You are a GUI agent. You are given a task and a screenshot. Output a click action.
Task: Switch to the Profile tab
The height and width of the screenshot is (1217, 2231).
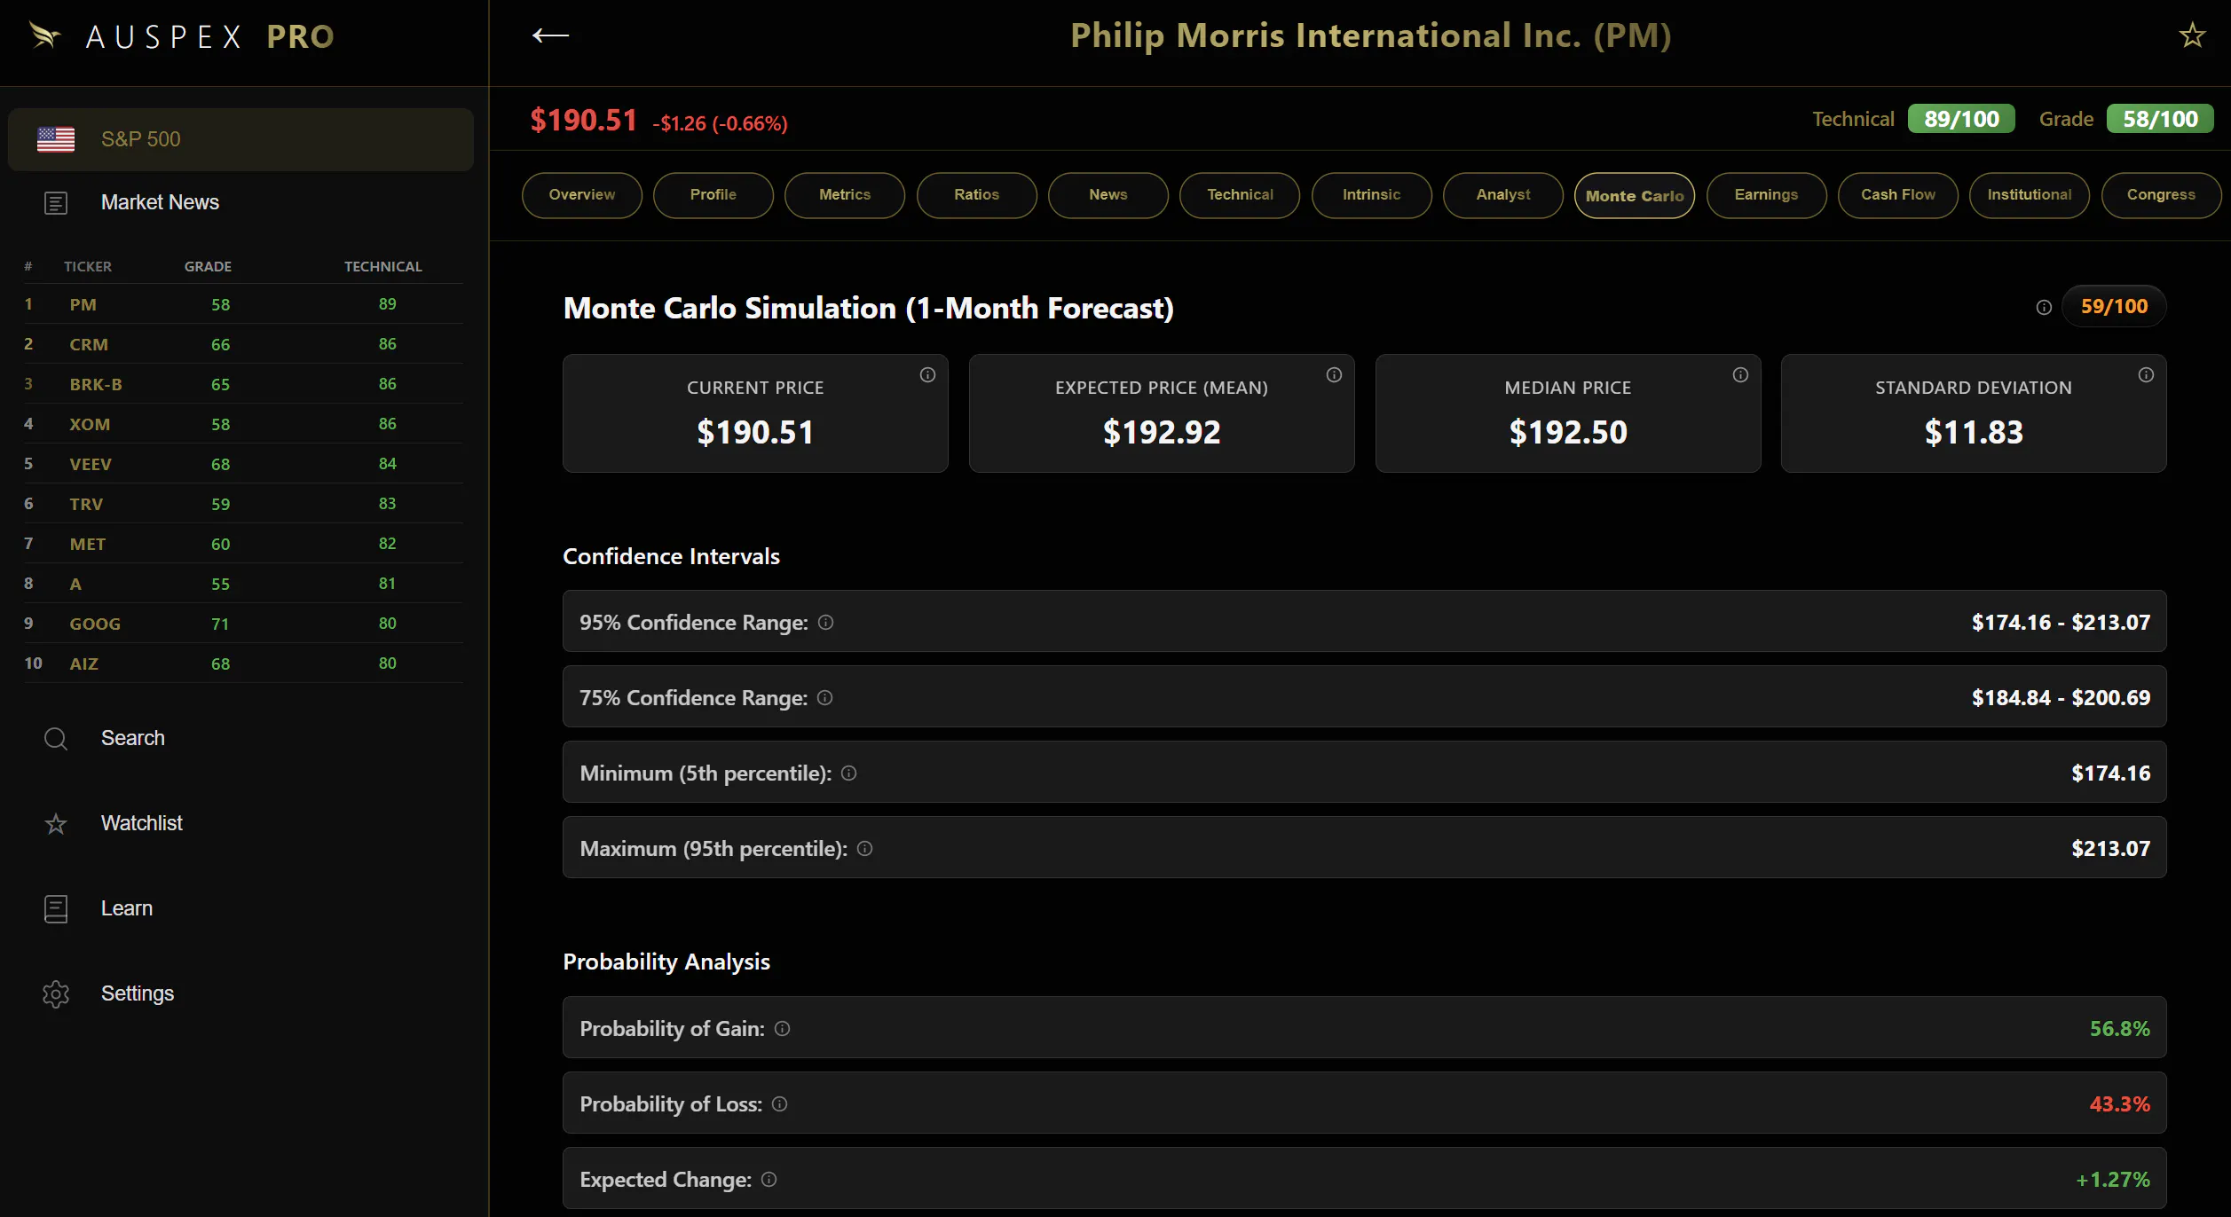(x=713, y=195)
